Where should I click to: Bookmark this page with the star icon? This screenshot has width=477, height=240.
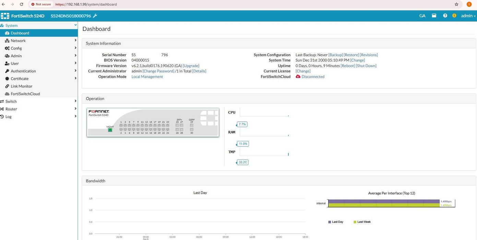(456, 4)
